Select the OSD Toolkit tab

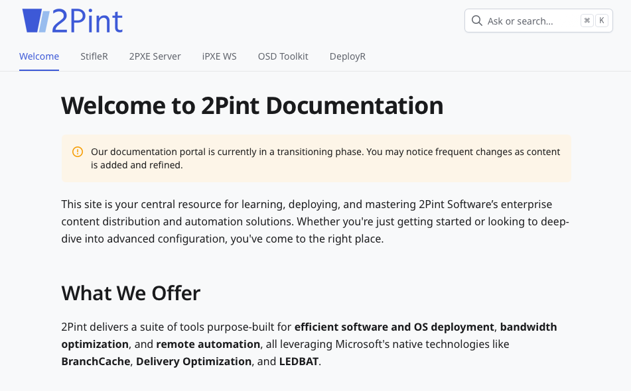[x=283, y=56]
